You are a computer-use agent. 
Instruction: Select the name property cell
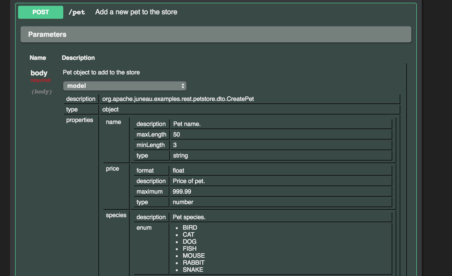114,122
